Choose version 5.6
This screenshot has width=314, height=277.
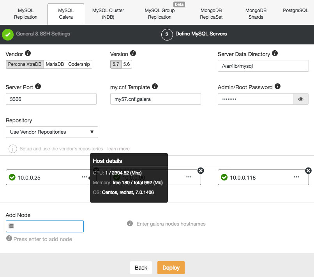127,64
